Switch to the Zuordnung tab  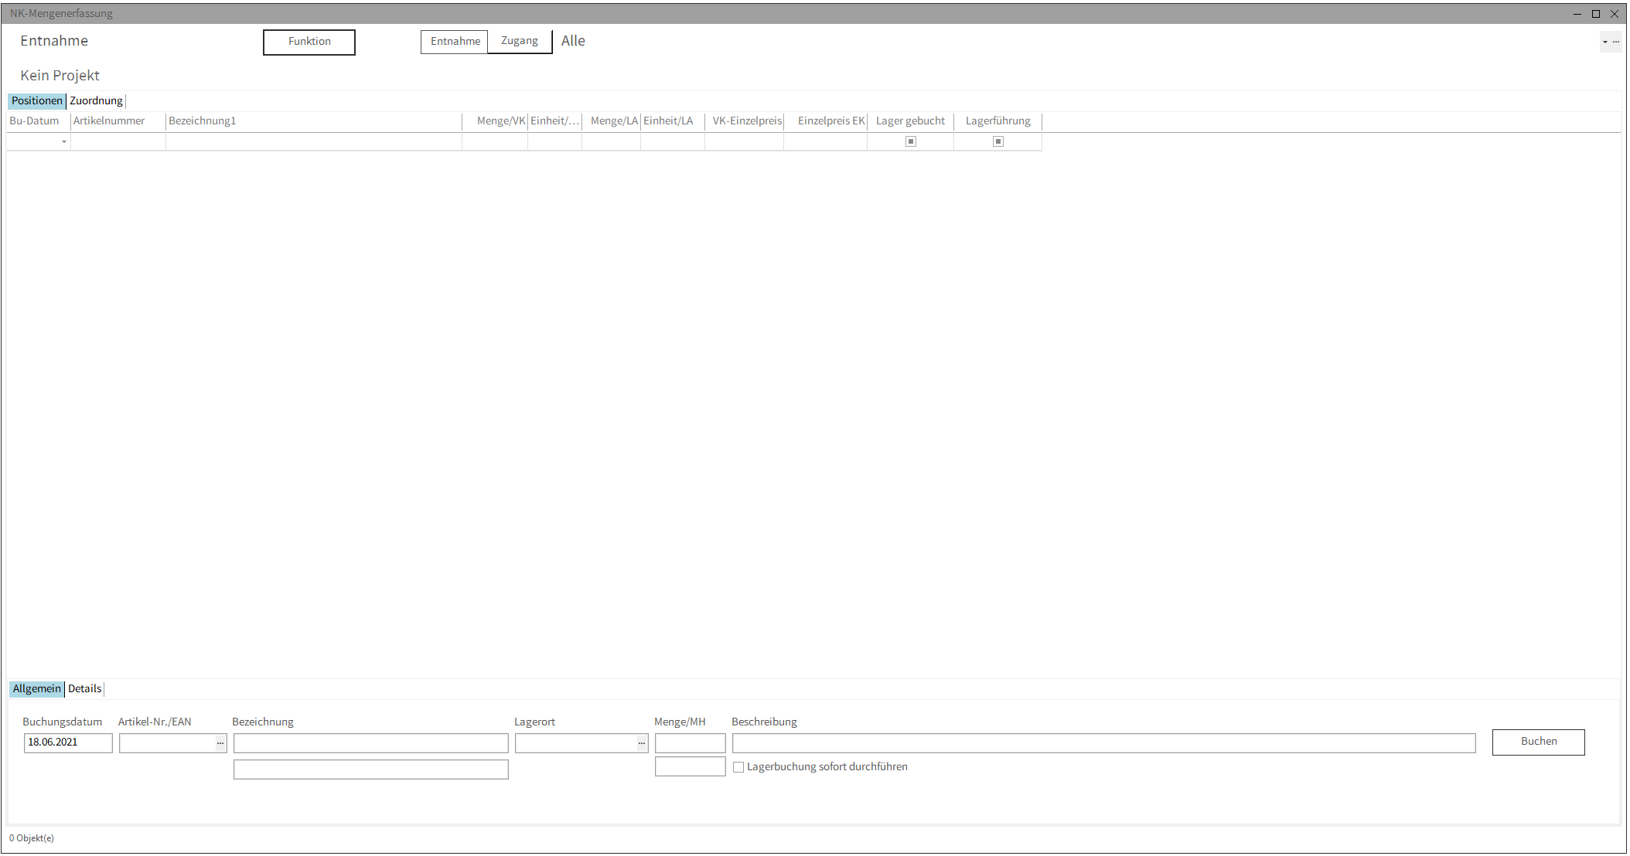click(x=96, y=100)
